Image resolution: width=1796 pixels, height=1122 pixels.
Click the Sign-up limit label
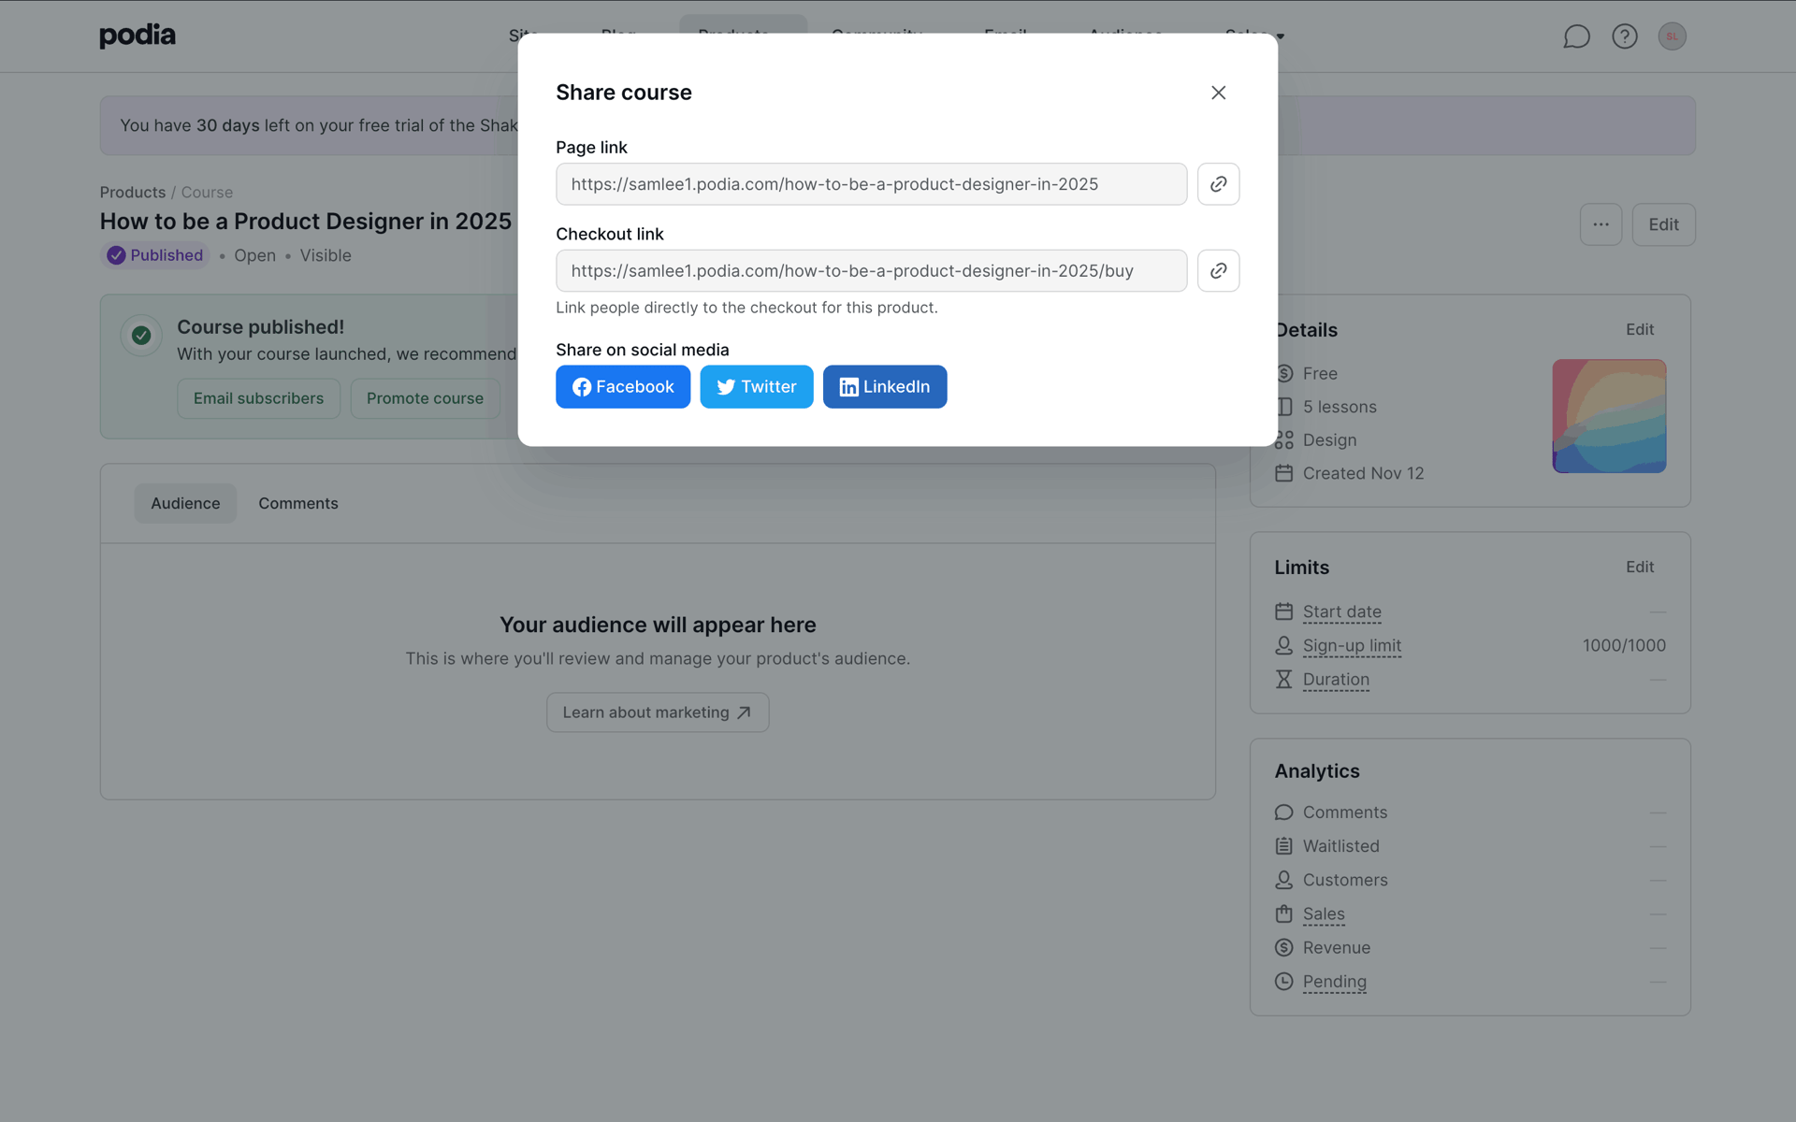click(1352, 645)
